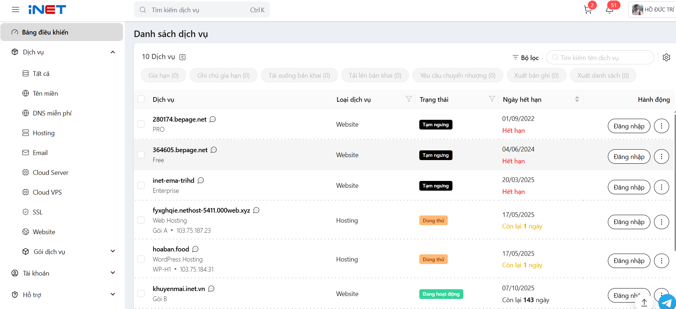
Task: Open note icon for khuyenmai.inet.vn
Action: 211,288
